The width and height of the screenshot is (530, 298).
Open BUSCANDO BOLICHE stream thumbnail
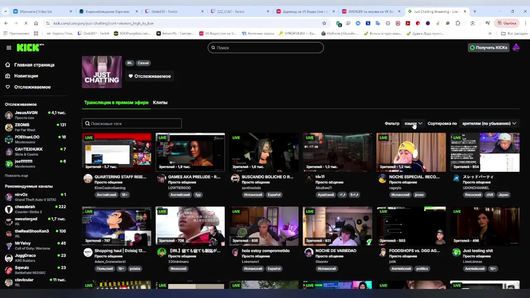coord(264,152)
